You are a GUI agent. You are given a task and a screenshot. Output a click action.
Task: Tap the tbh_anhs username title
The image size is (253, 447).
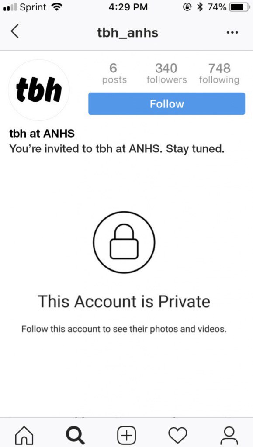point(128,33)
